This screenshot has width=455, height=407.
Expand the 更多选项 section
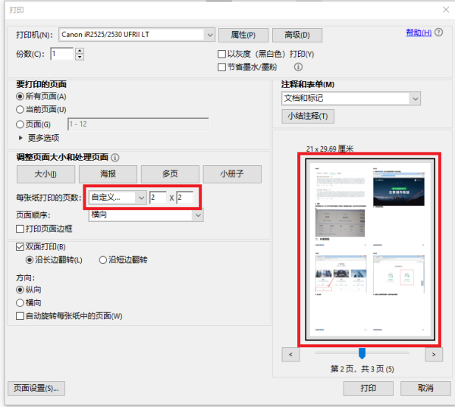[21, 138]
